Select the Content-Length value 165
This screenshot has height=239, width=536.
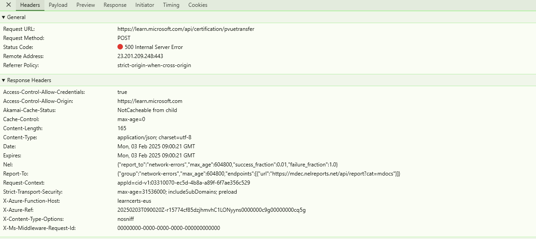[x=122, y=128]
